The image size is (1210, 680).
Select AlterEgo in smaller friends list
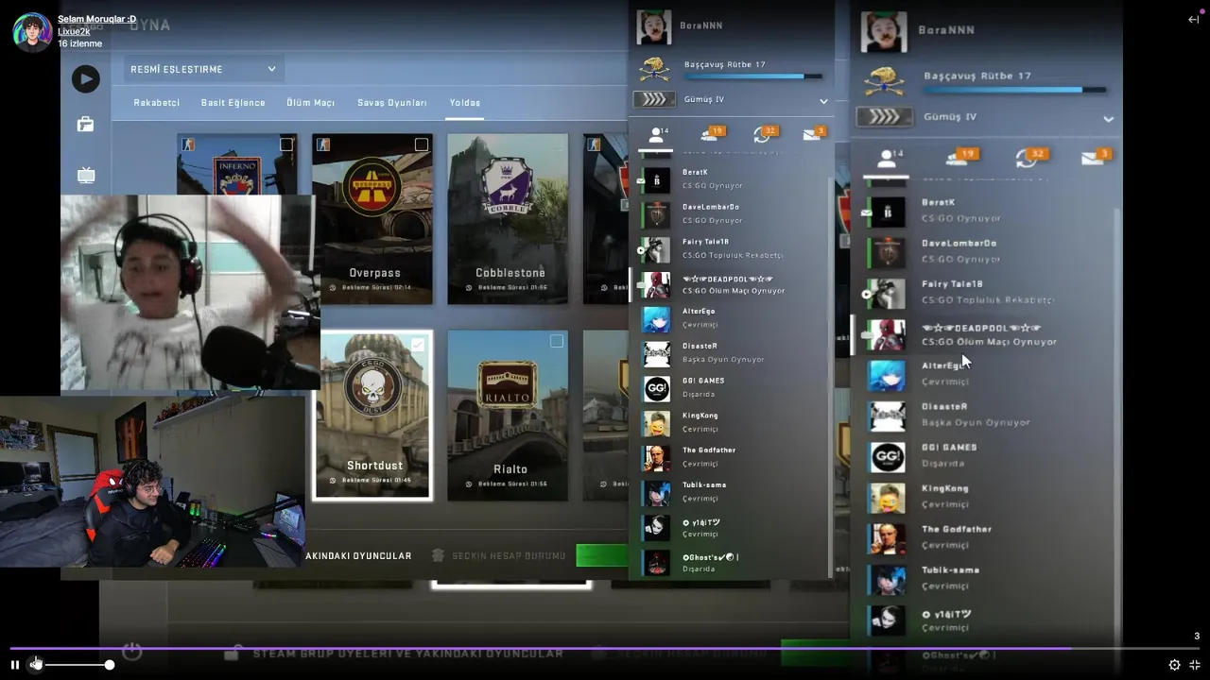point(728,318)
